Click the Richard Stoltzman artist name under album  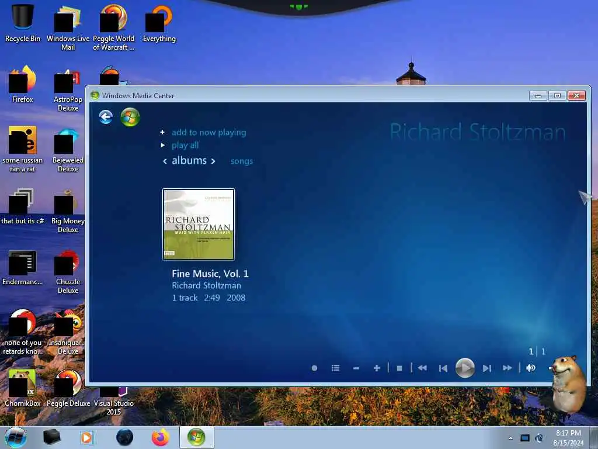[206, 285]
